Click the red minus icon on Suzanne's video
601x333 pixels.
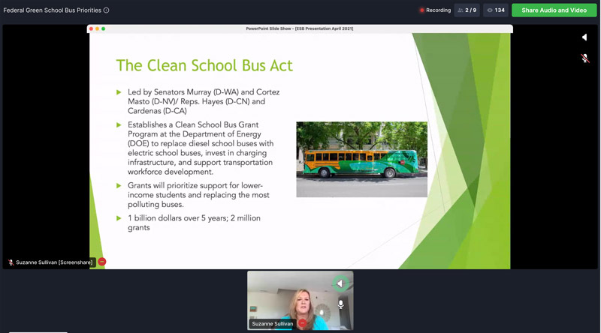pyautogui.click(x=303, y=323)
